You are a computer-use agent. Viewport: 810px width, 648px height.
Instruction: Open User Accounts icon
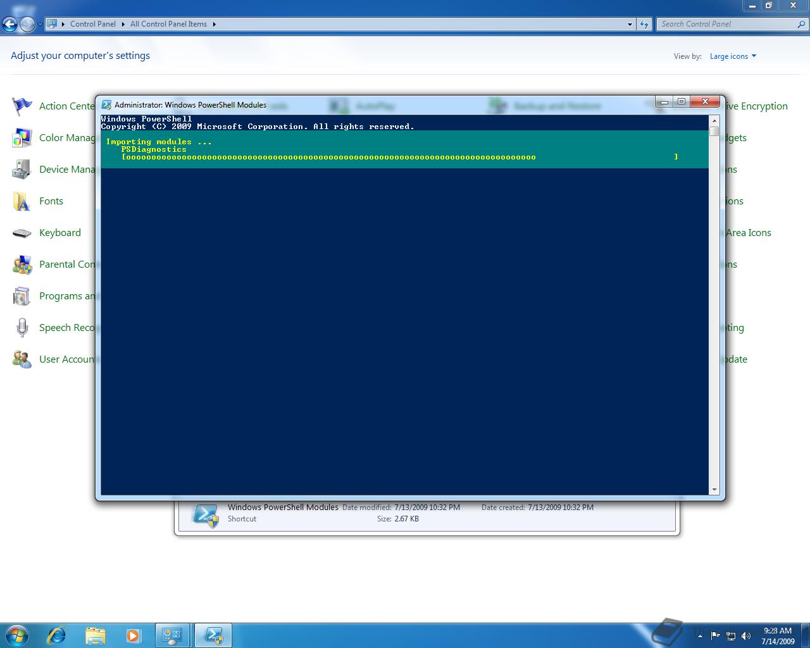pos(22,359)
